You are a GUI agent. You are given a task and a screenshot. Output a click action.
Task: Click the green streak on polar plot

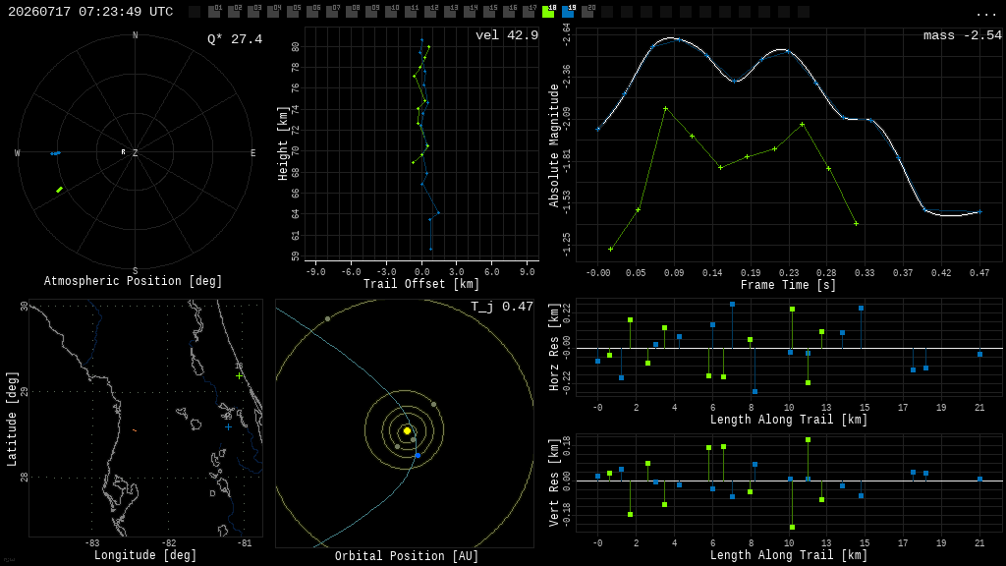point(60,190)
